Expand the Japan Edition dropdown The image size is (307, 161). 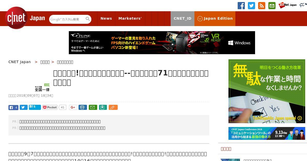tap(215, 18)
